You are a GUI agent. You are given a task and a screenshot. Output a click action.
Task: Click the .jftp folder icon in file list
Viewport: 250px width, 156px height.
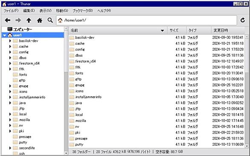(72, 109)
